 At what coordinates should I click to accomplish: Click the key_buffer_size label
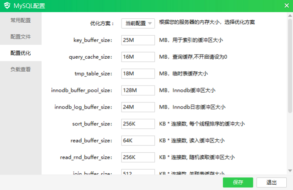93,40
